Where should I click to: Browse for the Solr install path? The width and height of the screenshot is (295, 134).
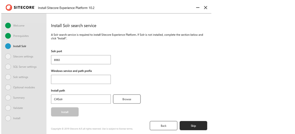coord(127,99)
